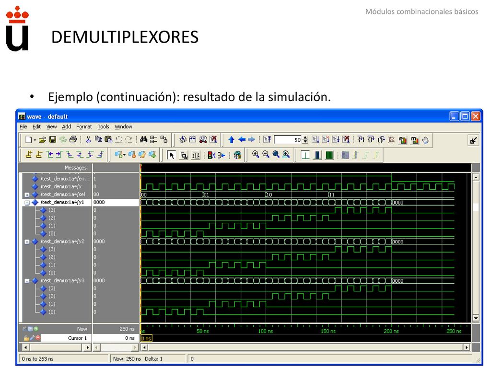Click the Cursor 1 name field
This screenshot has width=491, height=368.
[66, 338]
